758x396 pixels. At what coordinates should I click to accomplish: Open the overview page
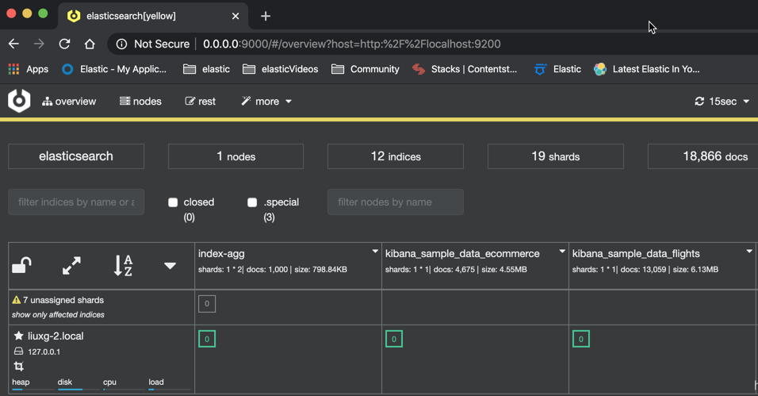point(69,101)
